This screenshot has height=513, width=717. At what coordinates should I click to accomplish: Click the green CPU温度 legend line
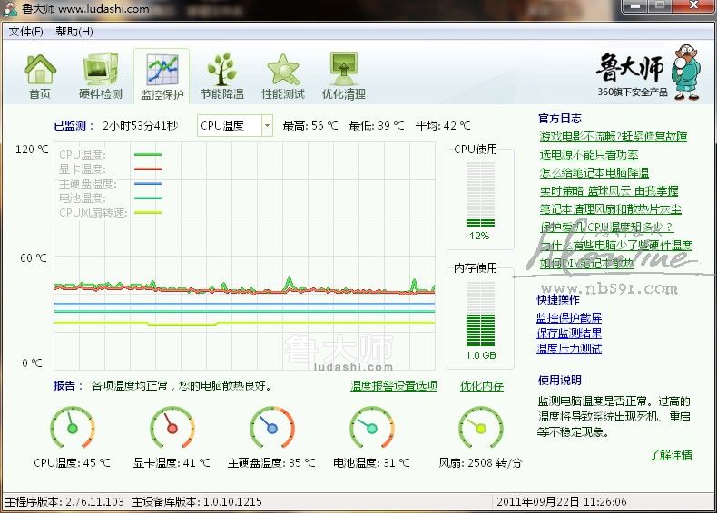coord(147,155)
